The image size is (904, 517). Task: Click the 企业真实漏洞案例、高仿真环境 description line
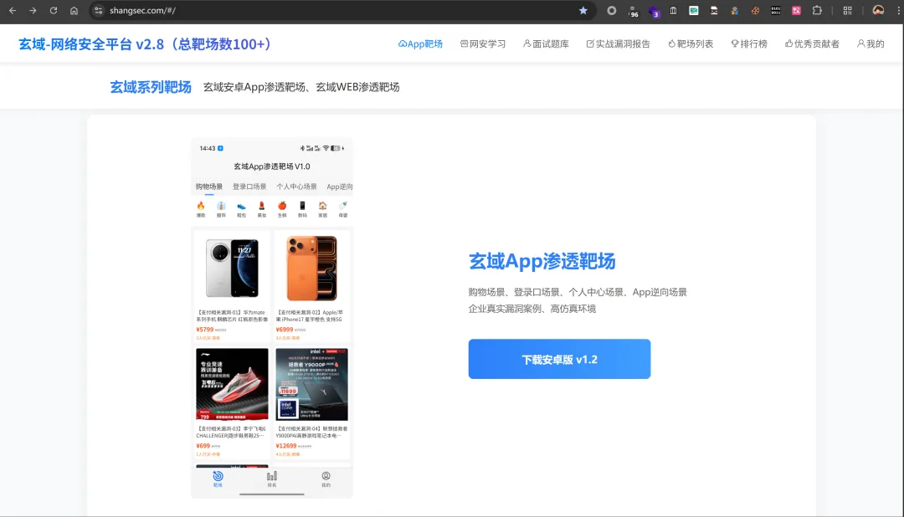point(532,309)
